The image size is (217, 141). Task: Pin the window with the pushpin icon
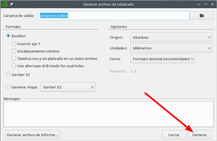(11, 5)
